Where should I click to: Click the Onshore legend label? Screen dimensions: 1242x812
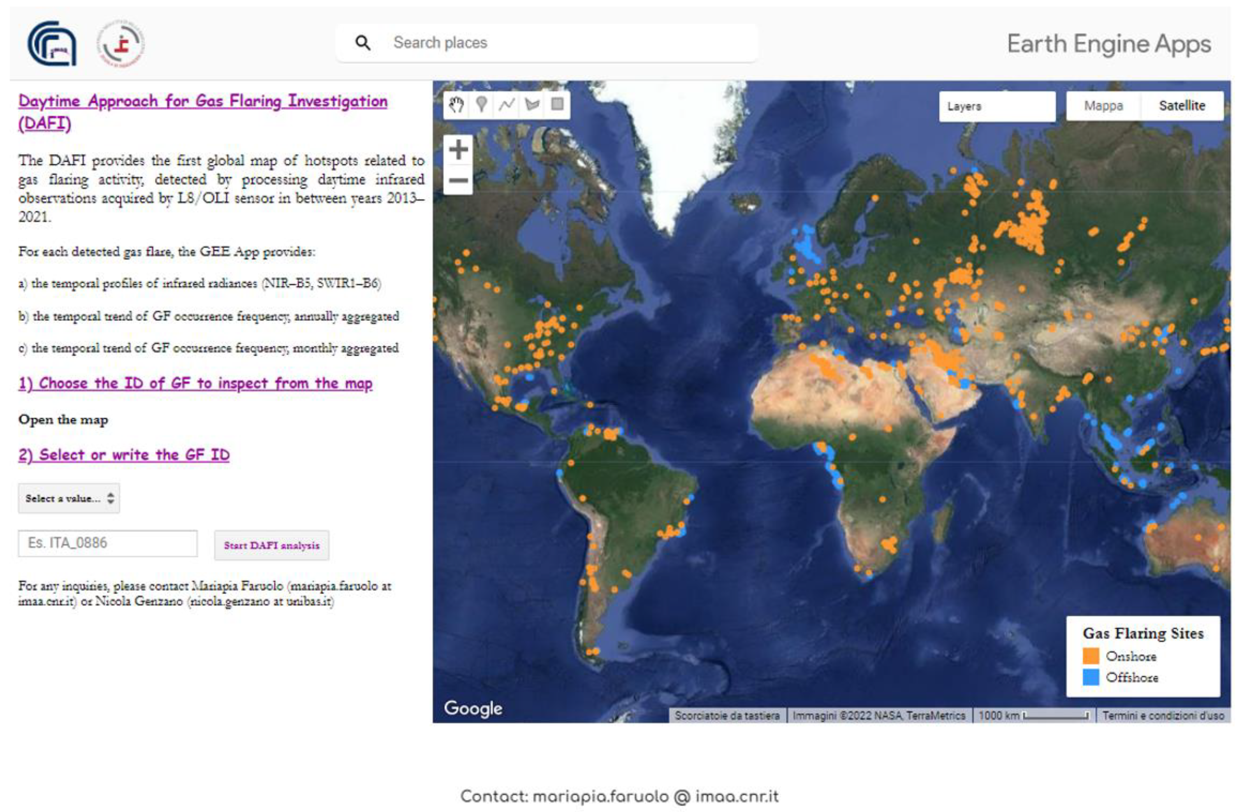1131,657
